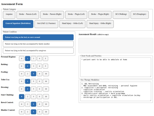Choose Hand Injury – Ortho (Right)
154x116 pixels.
pyautogui.click(x=100, y=24)
